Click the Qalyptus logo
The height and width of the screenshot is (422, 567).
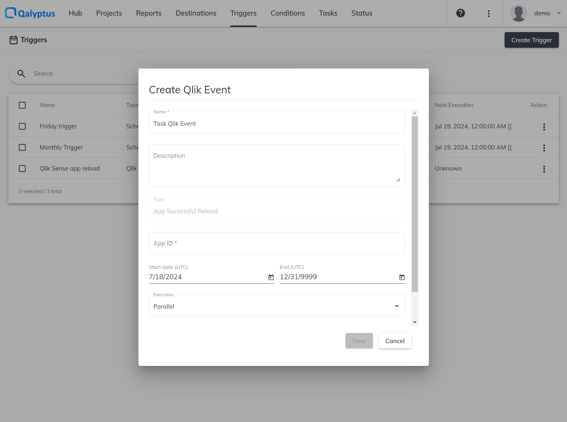coord(30,13)
